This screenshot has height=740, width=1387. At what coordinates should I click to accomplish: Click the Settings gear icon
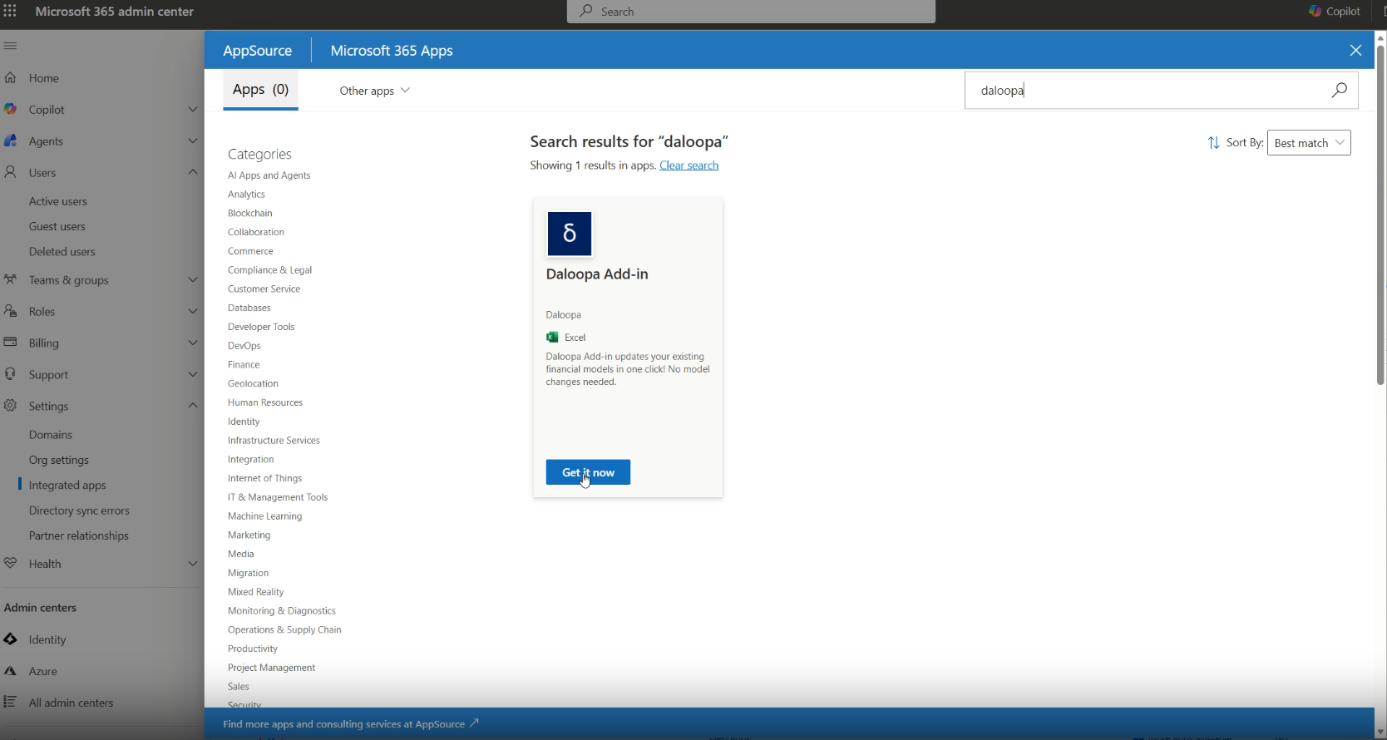pos(11,406)
